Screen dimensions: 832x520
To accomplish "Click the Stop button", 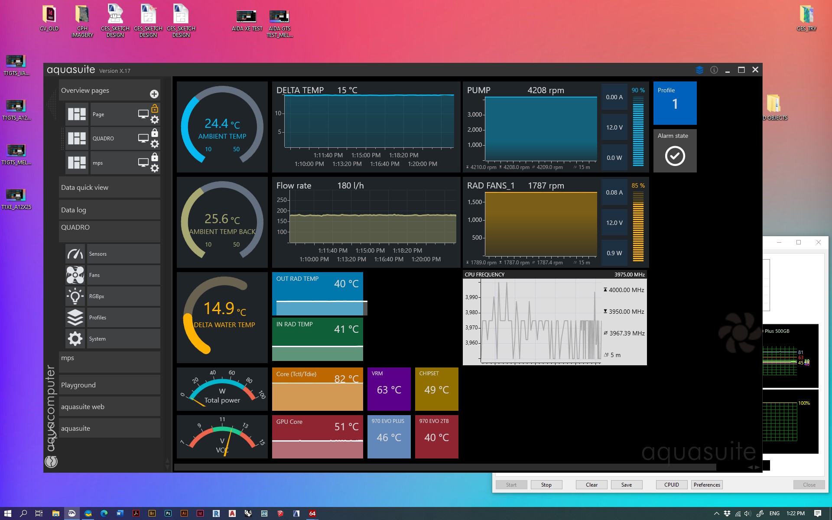I will coord(546,485).
